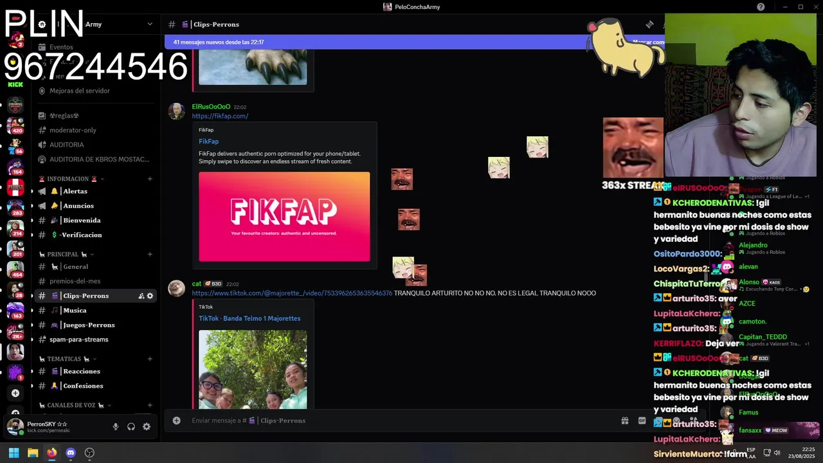
Task: Open the Reacciones channel
Action: tap(82, 371)
